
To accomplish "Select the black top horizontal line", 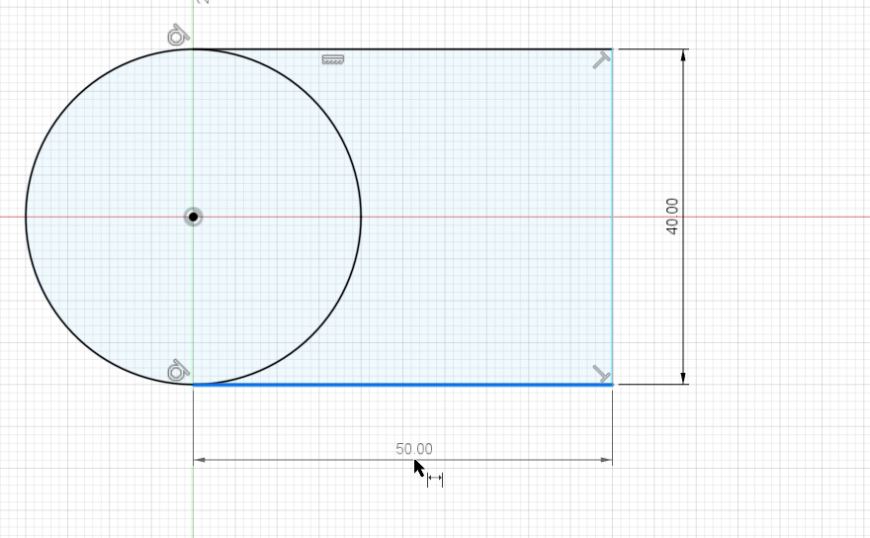I will (402, 48).
